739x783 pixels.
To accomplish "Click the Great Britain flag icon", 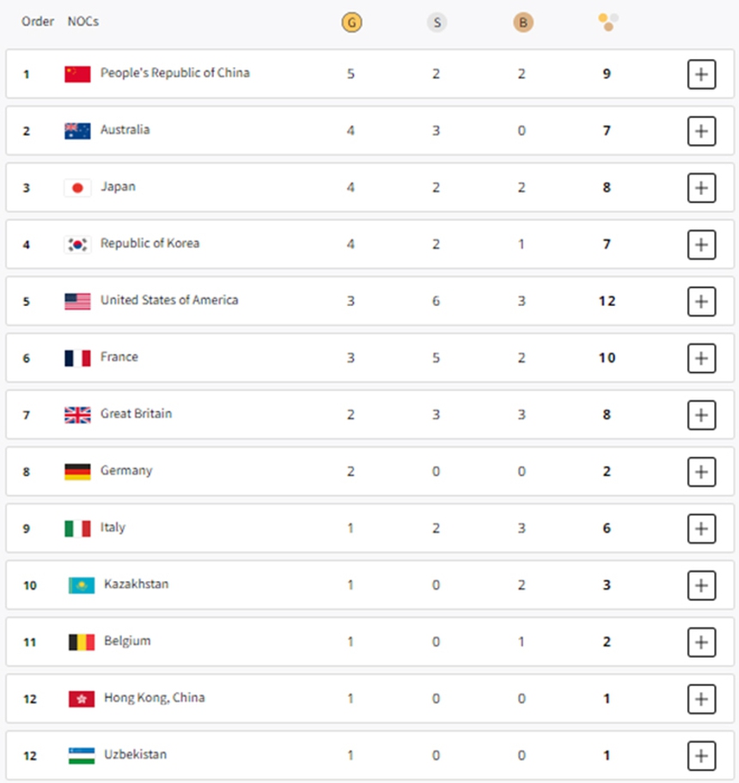I will [77, 414].
